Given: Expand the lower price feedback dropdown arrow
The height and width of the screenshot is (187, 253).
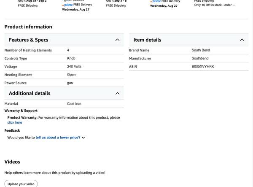Looking at the screenshot, I should (83, 138).
